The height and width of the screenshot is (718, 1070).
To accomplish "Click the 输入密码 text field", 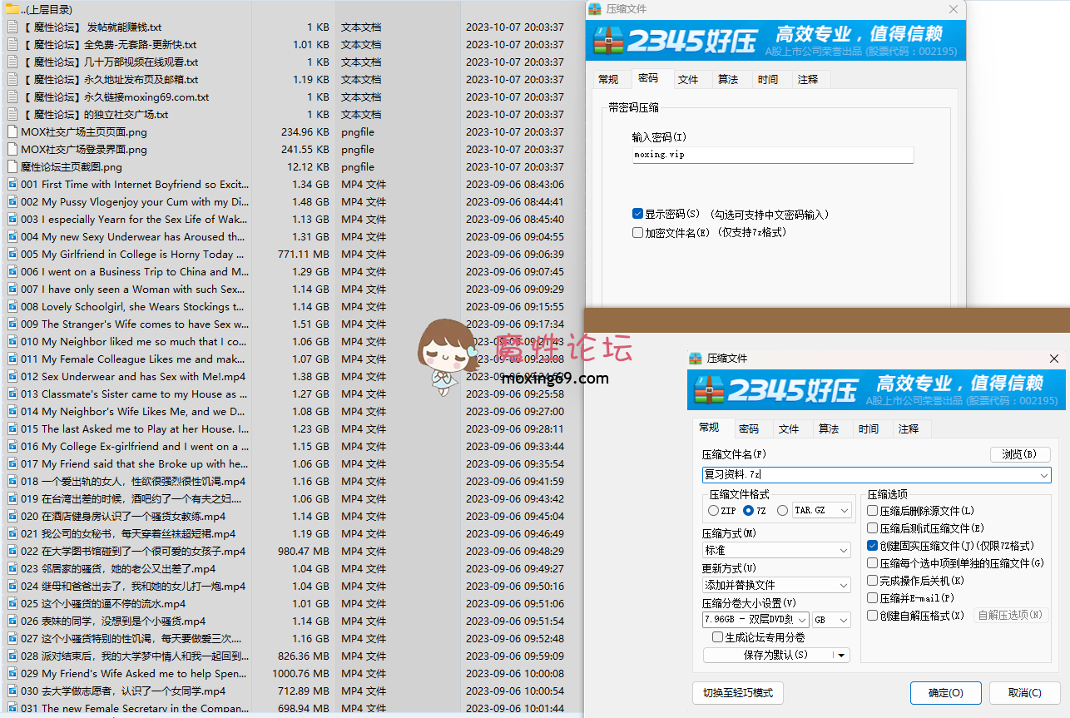I will [772, 155].
